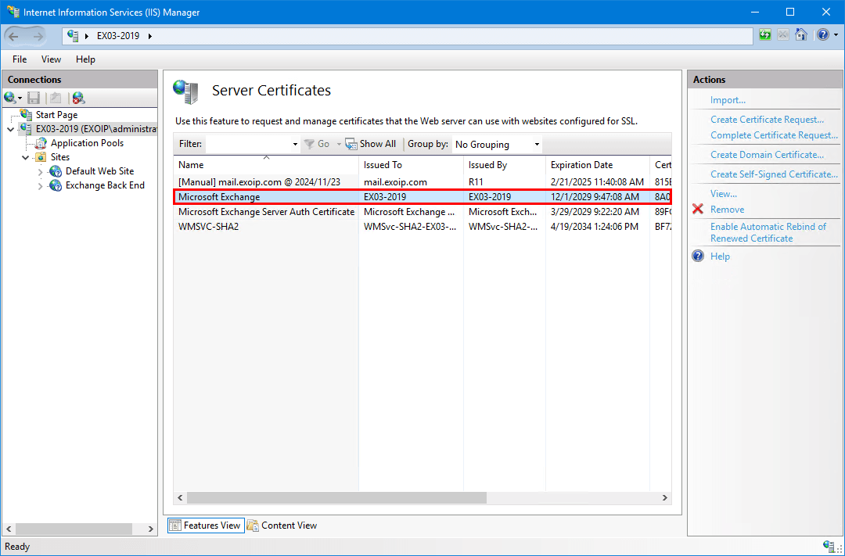Open the Help menu
The width and height of the screenshot is (845, 556).
(85, 59)
